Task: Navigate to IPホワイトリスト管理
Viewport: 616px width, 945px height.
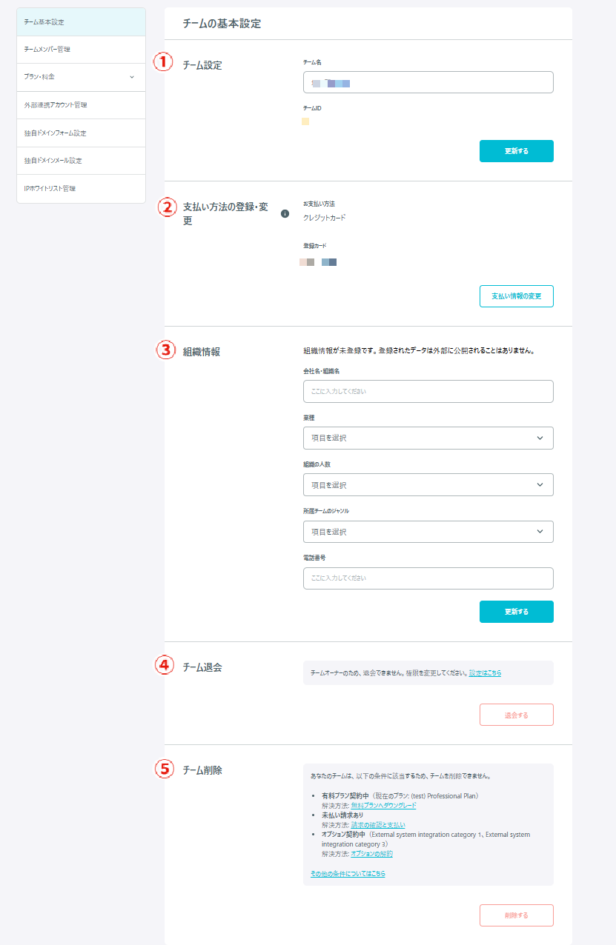Action: pyautogui.click(x=81, y=189)
